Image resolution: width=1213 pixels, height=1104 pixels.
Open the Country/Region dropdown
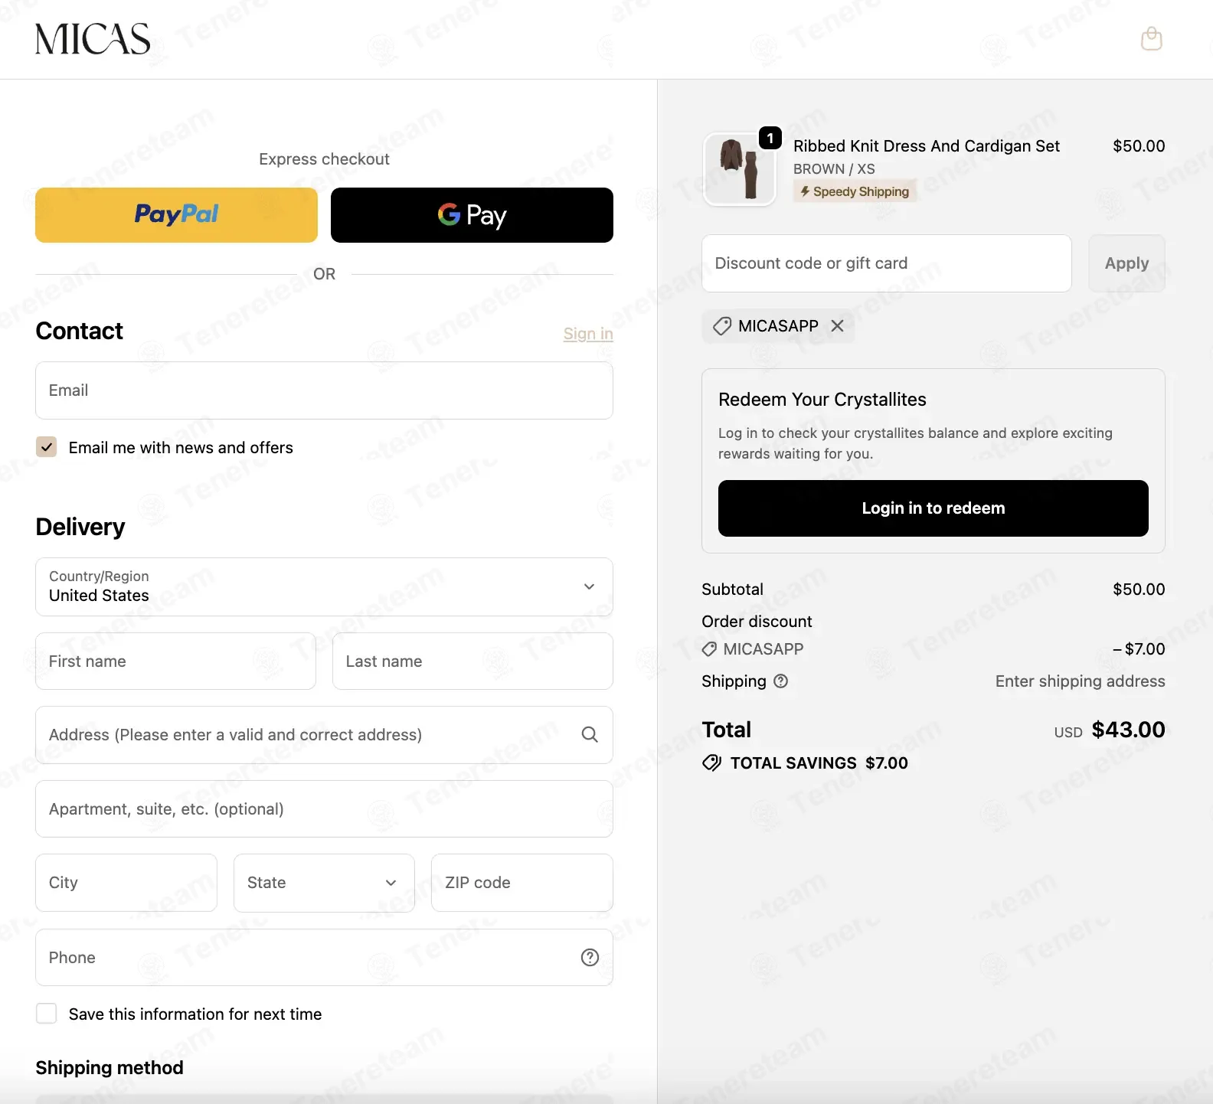pos(324,587)
